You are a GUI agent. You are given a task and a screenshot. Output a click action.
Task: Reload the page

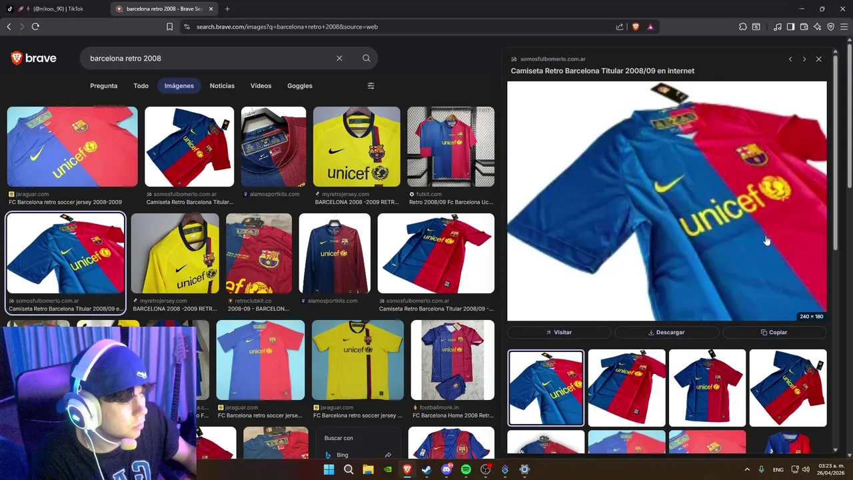[x=35, y=27]
